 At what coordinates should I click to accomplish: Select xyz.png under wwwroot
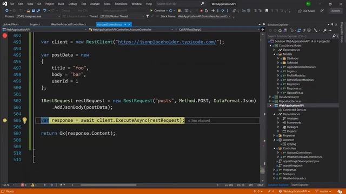pyautogui.click(x=291, y=144)
